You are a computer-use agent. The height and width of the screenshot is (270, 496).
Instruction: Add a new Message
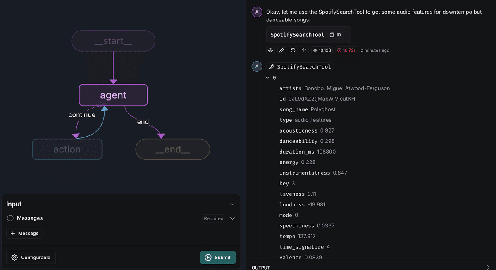pos(24,233)
